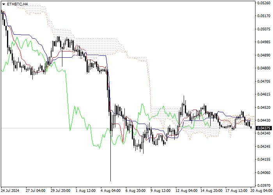Click the 0.04430 price axis label
This screenshot has width=273, height=195.
pyautogui.click(x=264, y=120)
